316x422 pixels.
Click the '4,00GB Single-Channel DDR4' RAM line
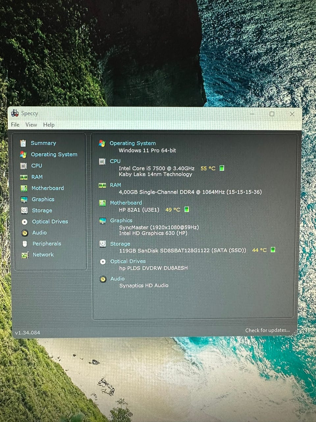(x=190, y=192)
